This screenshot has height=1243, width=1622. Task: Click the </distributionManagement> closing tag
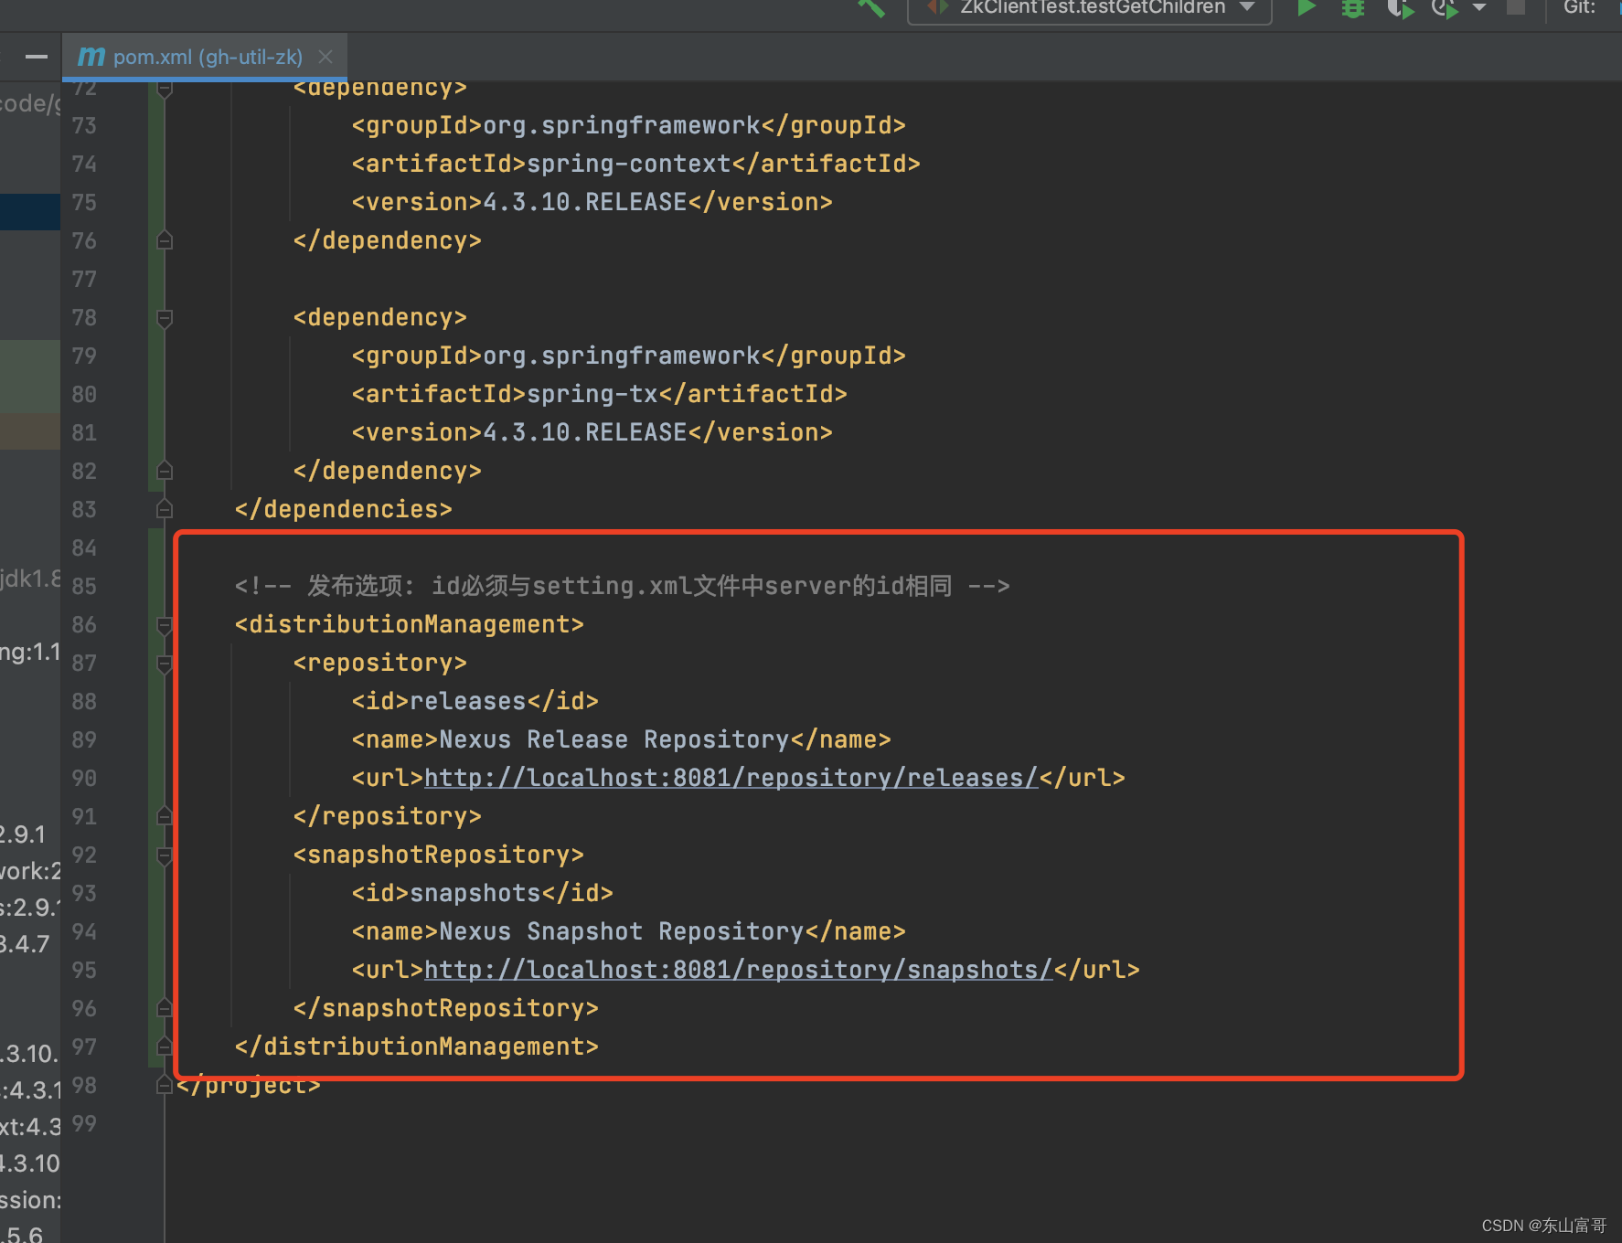pyautogui.click(x=416, y=1046)
